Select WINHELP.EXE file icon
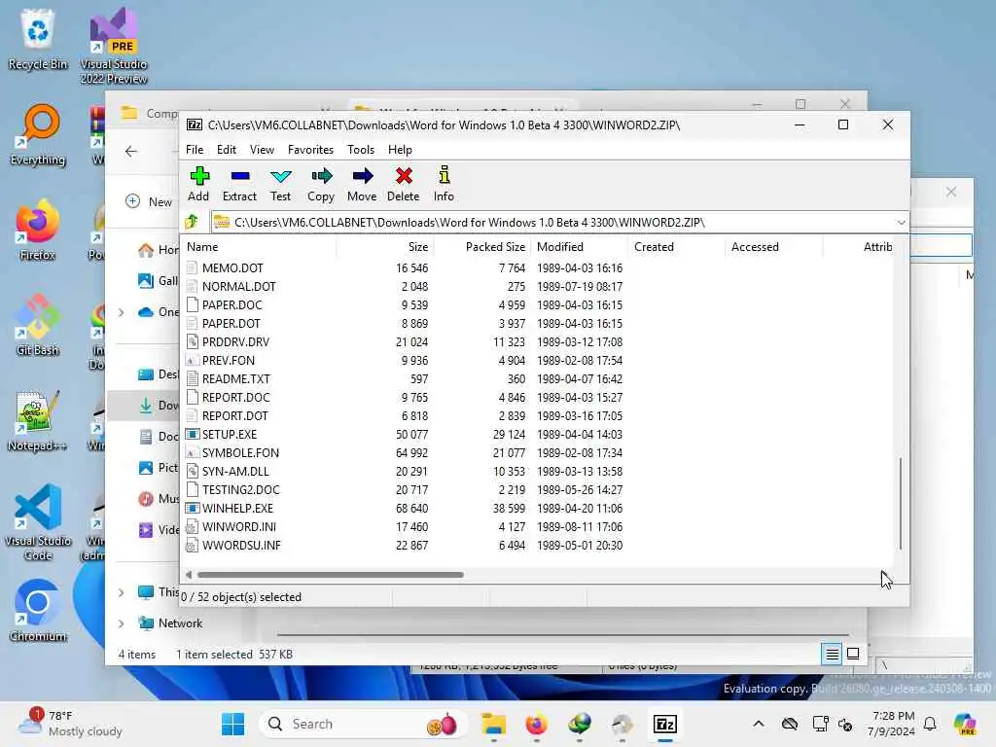Image resolution: width=996 pixels, height=747 pixels. (192, 508)
